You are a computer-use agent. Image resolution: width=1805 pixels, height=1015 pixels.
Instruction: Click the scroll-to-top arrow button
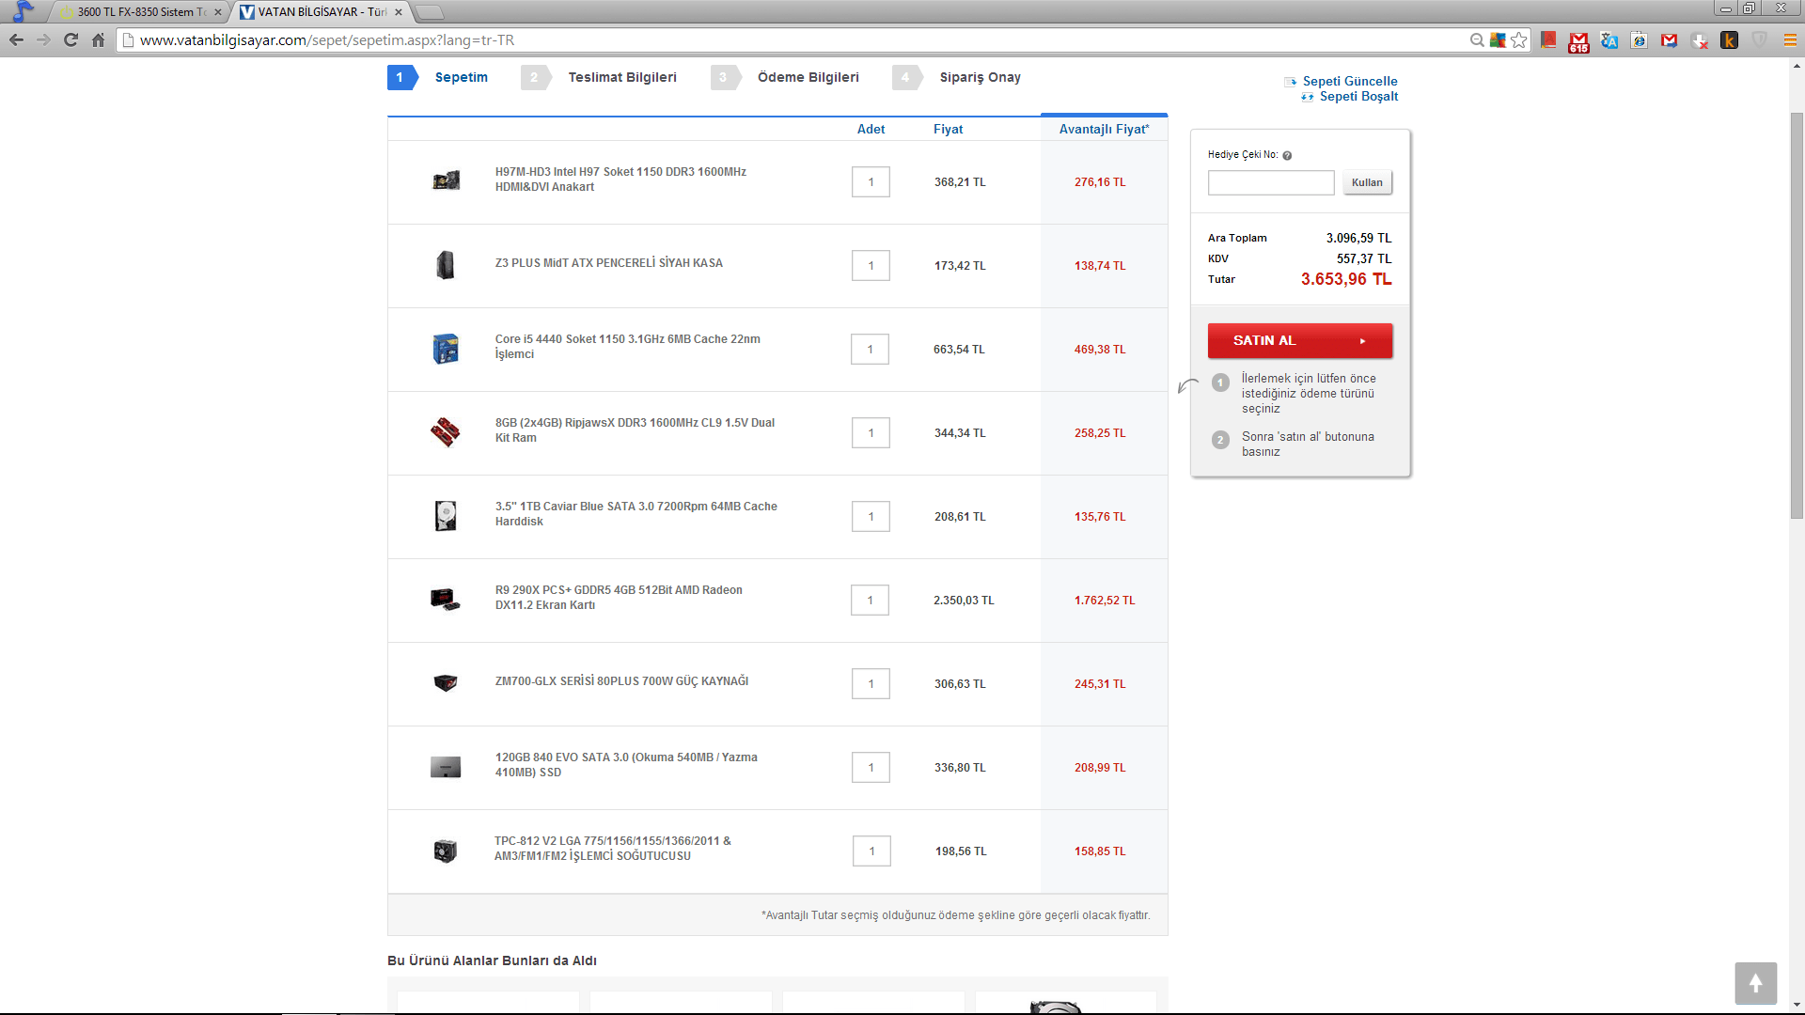1755,983
